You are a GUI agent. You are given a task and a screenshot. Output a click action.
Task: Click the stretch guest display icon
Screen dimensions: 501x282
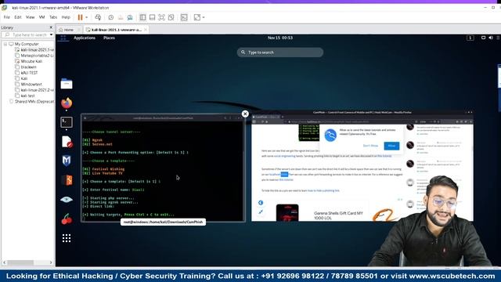[x=197, y=17]
